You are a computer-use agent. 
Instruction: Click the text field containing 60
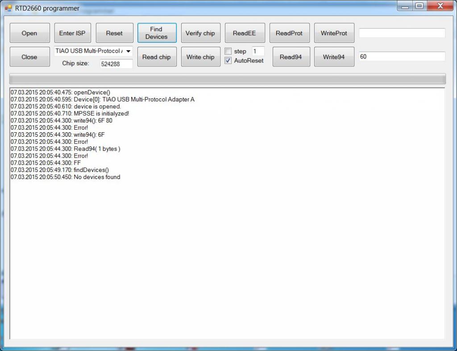[402, 57]
